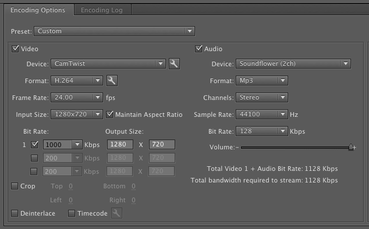The height and width of the screenshot is (229, 369).
Task: Expand the Soundflower audio device dropdown
Action: click(x=293, y=63)
